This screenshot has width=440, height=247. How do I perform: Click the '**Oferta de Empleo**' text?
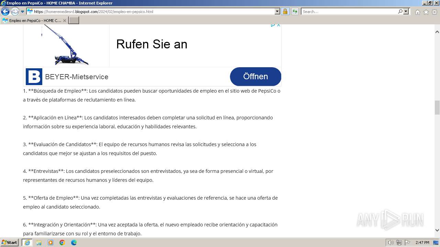click(x=54, y=198)
